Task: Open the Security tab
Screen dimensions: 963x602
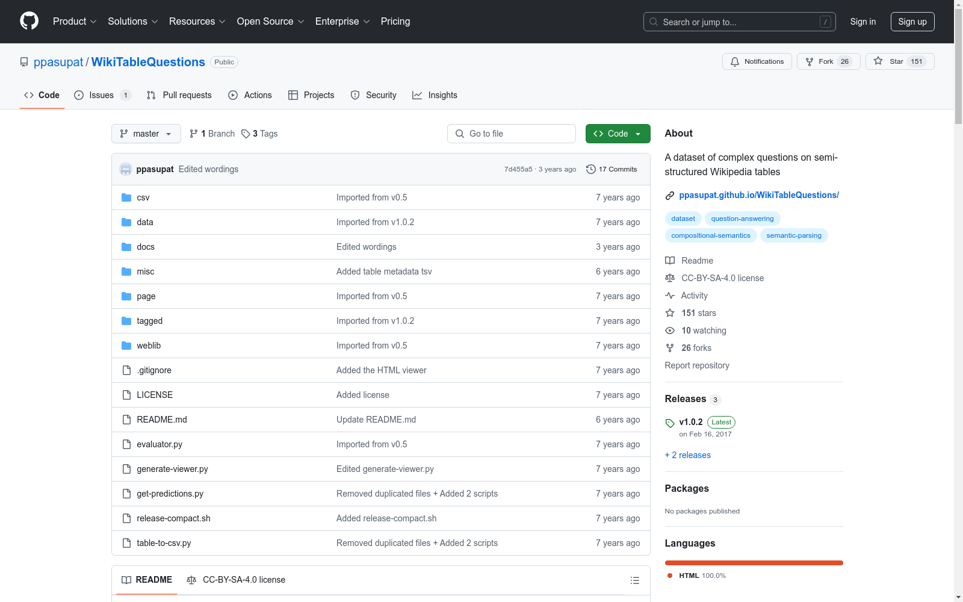Action: click(374, 95)
